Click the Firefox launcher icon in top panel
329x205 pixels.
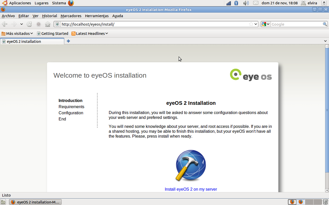71,3
